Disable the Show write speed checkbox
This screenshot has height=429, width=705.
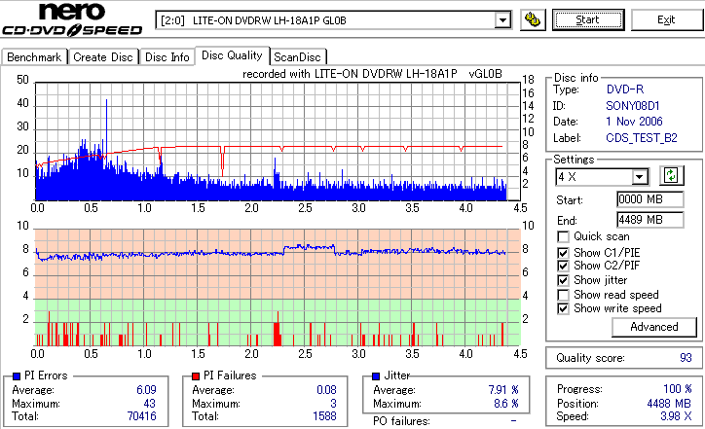pyautogui.click(x=563, y=308)
